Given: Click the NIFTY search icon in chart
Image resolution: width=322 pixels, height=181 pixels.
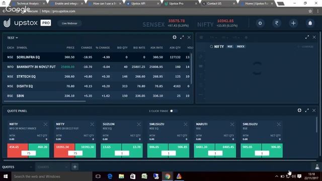Looking at the screenshot, I should point(211,47).
